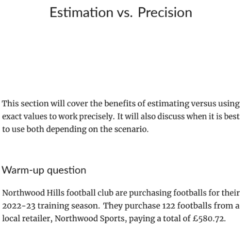Click 'local retailer' in the last line
This screenshot has width=247, height=231.
pos(27,218)
